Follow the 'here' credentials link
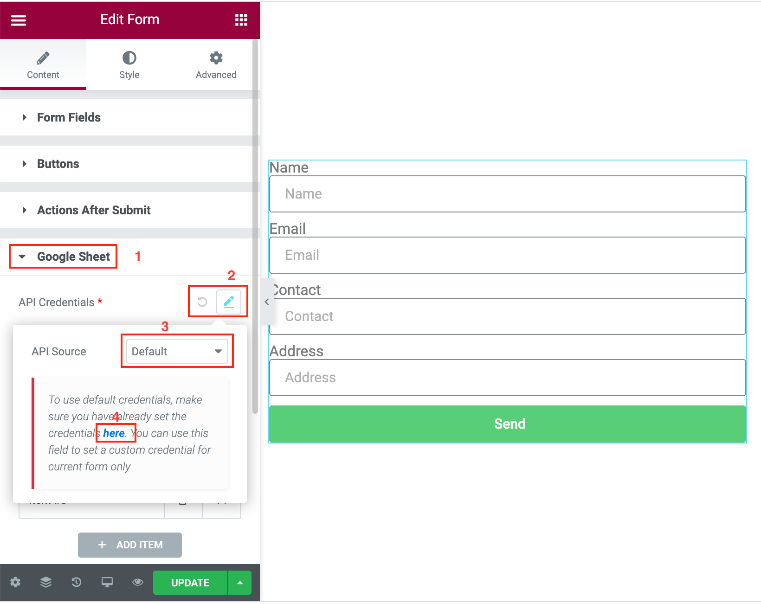Screen dimensions: 761x604 (114, 433)
